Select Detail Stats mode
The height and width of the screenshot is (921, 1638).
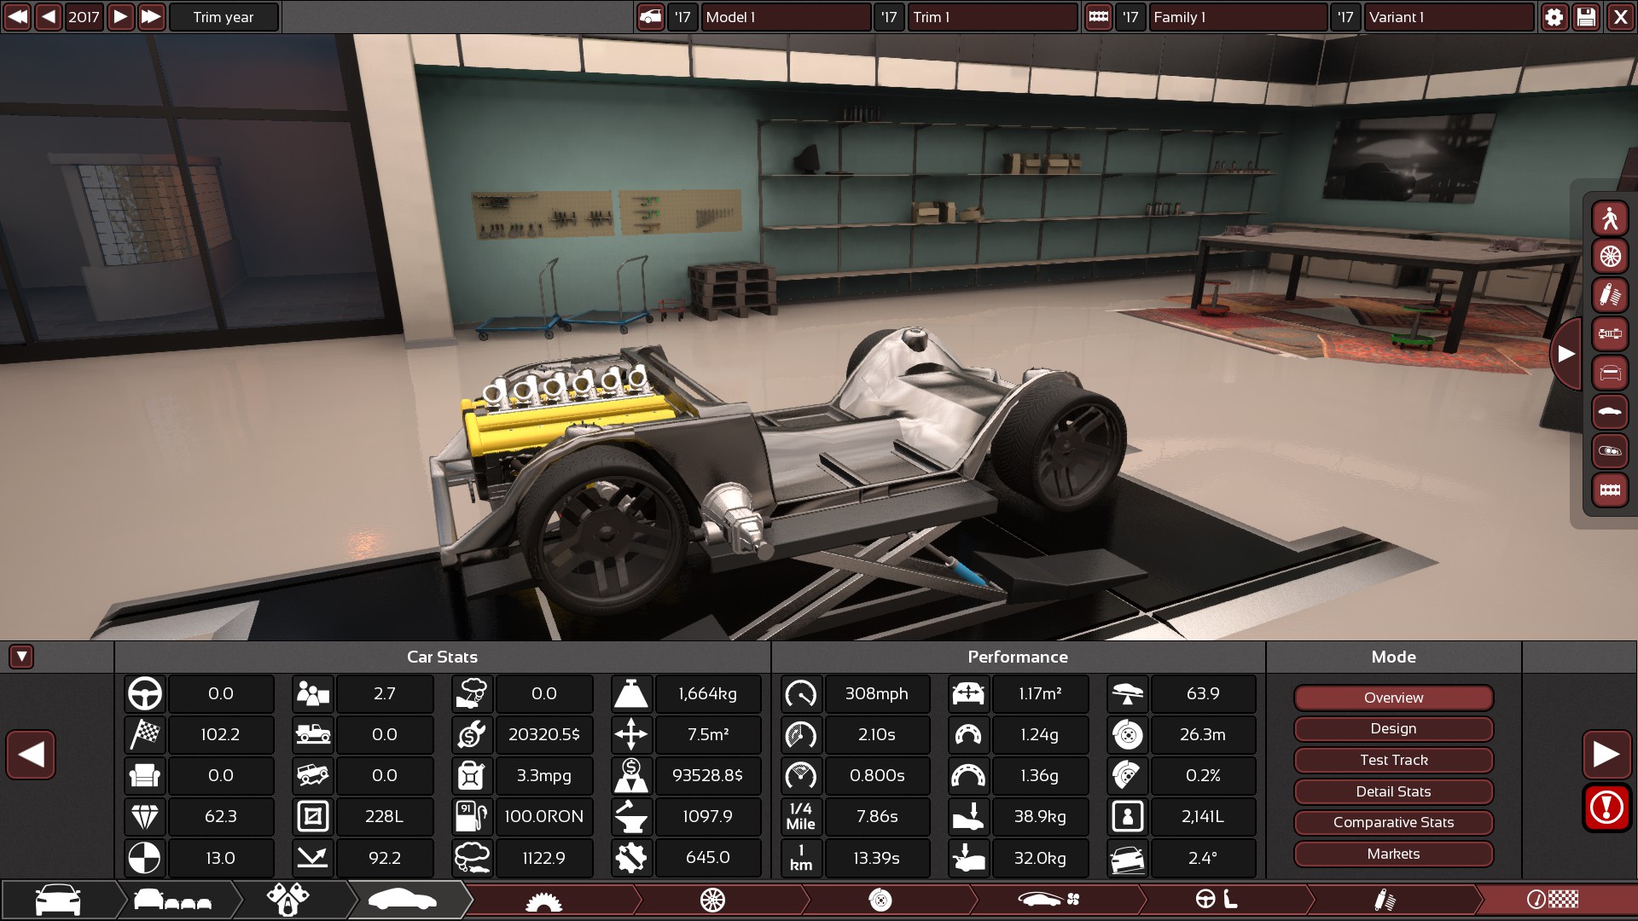coord(1393,791)
